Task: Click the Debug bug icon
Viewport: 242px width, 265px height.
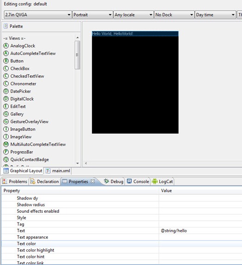Action: [106, 181]
